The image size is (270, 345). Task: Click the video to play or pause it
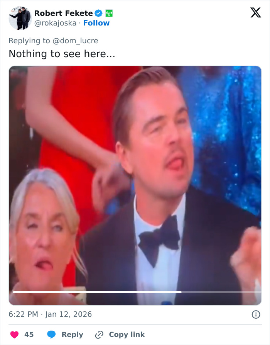(x=135, y=182)
